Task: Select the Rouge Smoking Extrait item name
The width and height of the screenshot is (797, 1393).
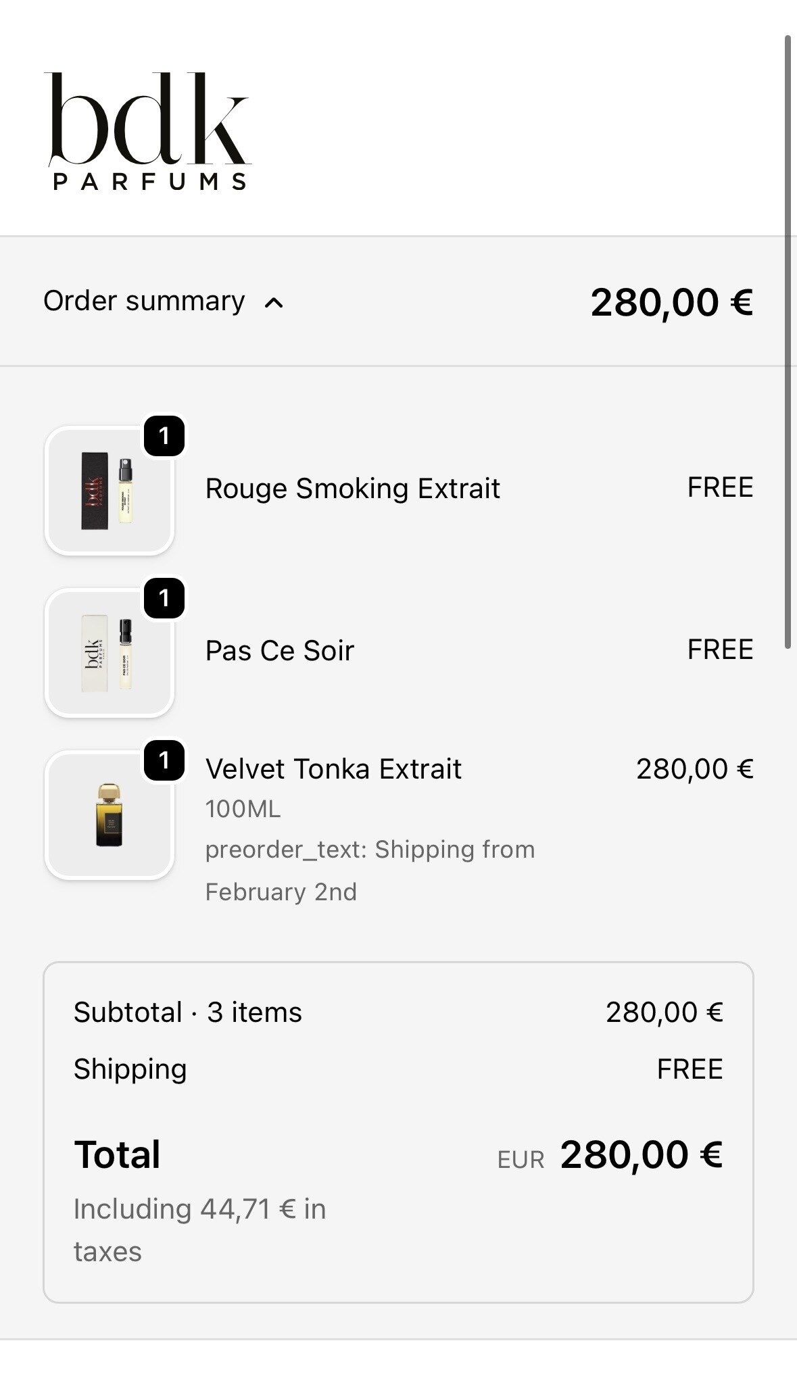Action: coord(352,489)
